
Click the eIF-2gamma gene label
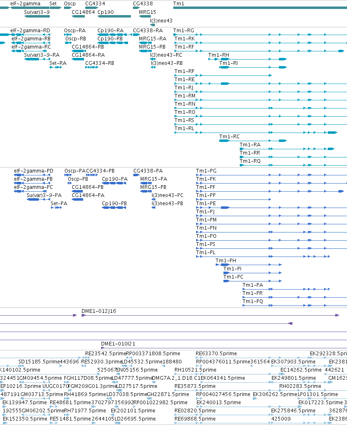(25, 4)
